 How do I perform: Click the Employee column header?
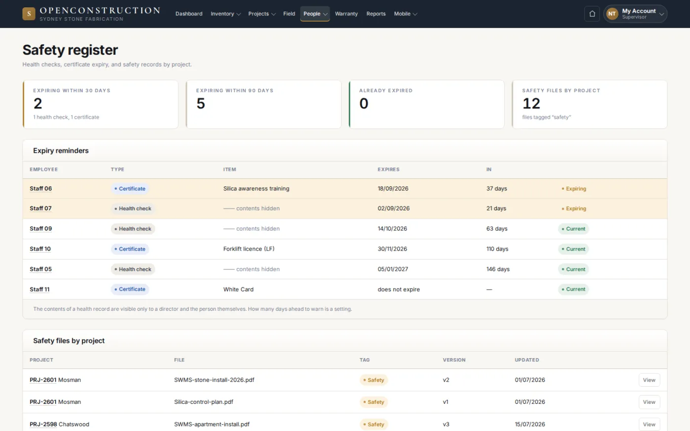[44, 169]
